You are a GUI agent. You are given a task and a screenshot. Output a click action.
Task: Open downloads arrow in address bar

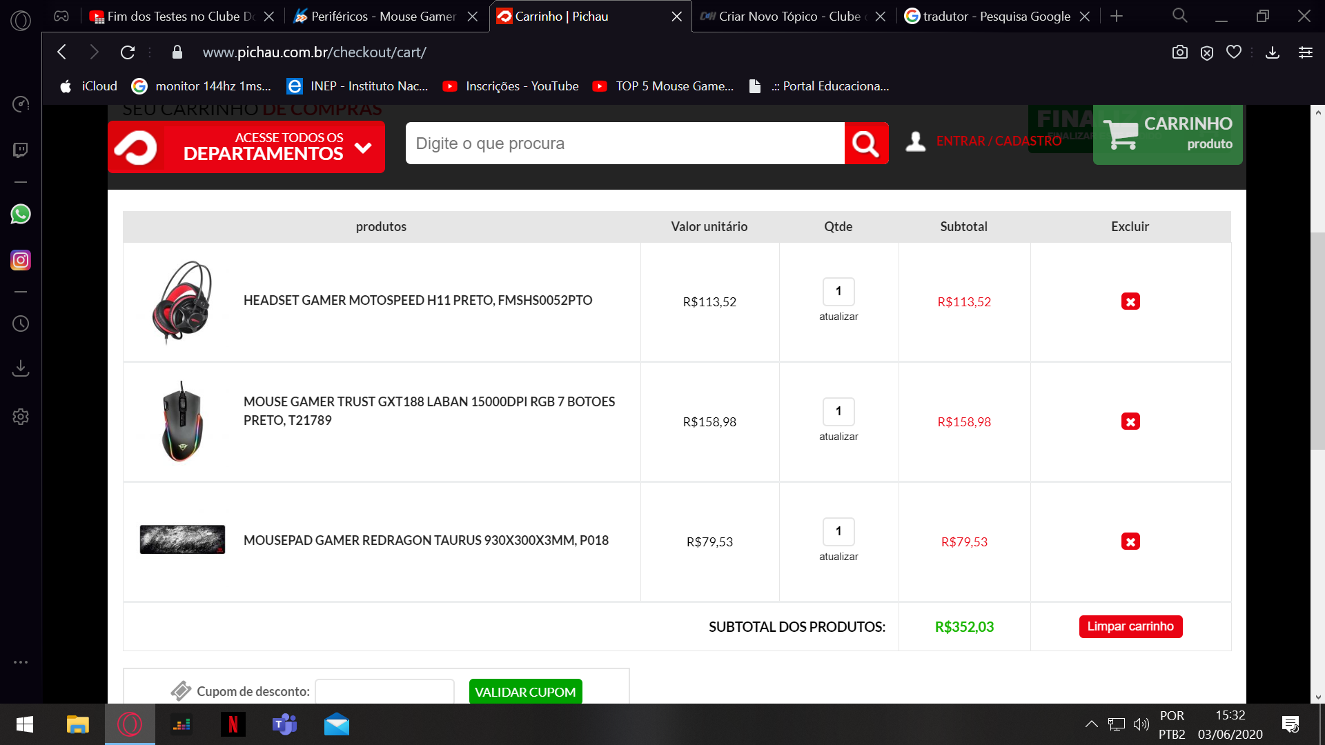point(1273,52)
